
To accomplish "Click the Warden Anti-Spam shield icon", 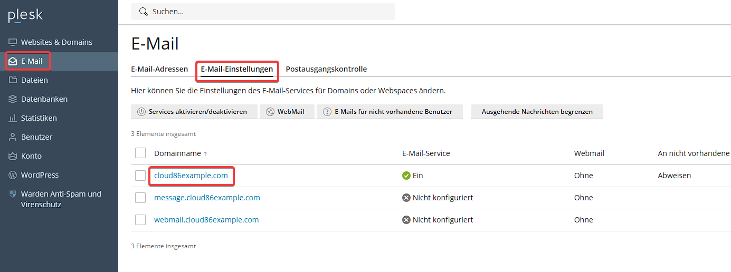I will [13, 194].
